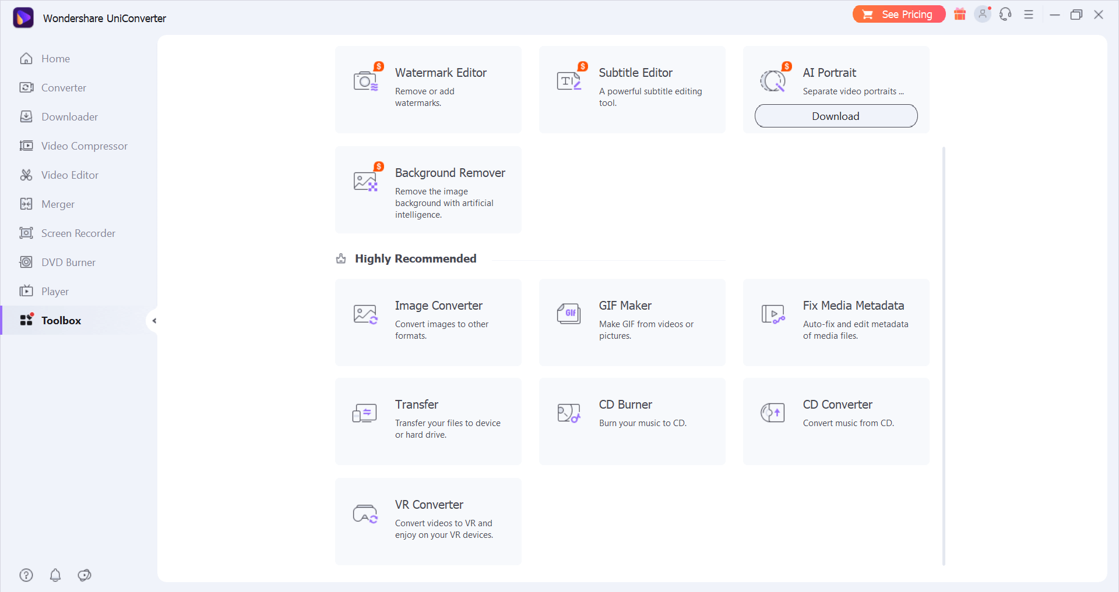Click 'Convert music from CD.' description
The image size is (1119, 592).
tap(848, 423)
